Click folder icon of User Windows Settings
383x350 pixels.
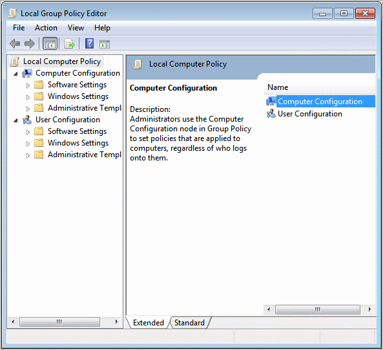tap(39, 143)
